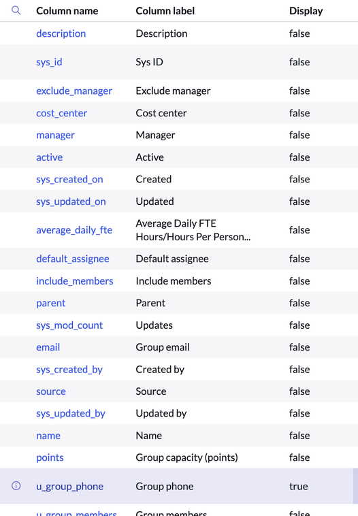The image size is (358, 516).
Task: Open the average_daily_fte link
Action: coord(74,230)
